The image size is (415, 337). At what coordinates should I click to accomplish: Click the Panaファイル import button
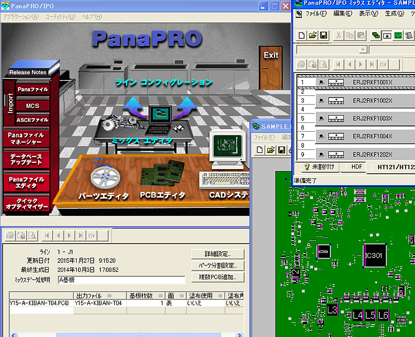[33, 89]
